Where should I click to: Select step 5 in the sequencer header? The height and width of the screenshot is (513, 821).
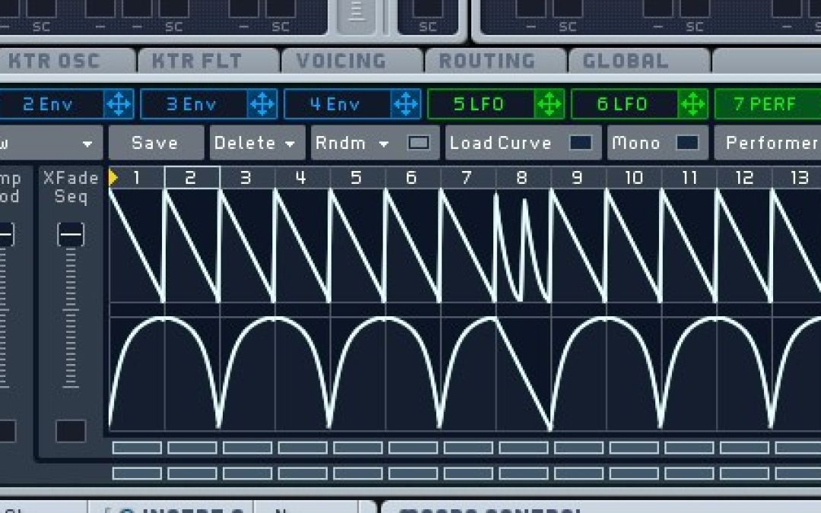tap(357, 177)
